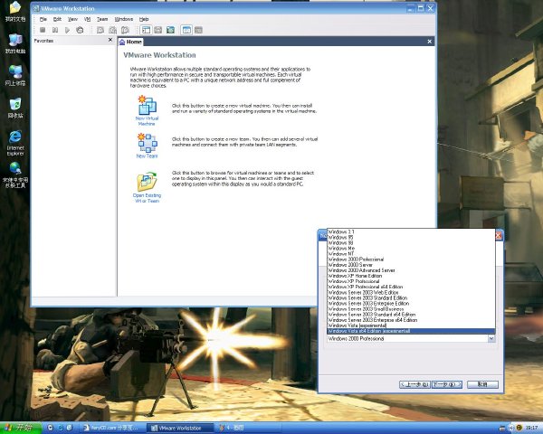Screen dimensions: 543x434
Task: Open the Edit menu
Action: 57,19
